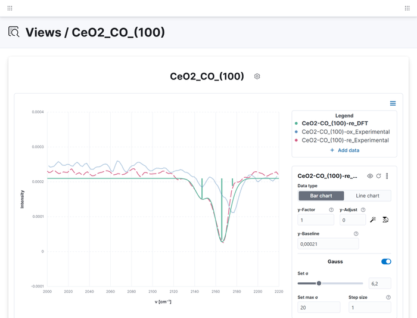Select CeO2-CO_(100)-ox_Experimental legend entry
Viewport: 417px width, 318px height.
346,132
